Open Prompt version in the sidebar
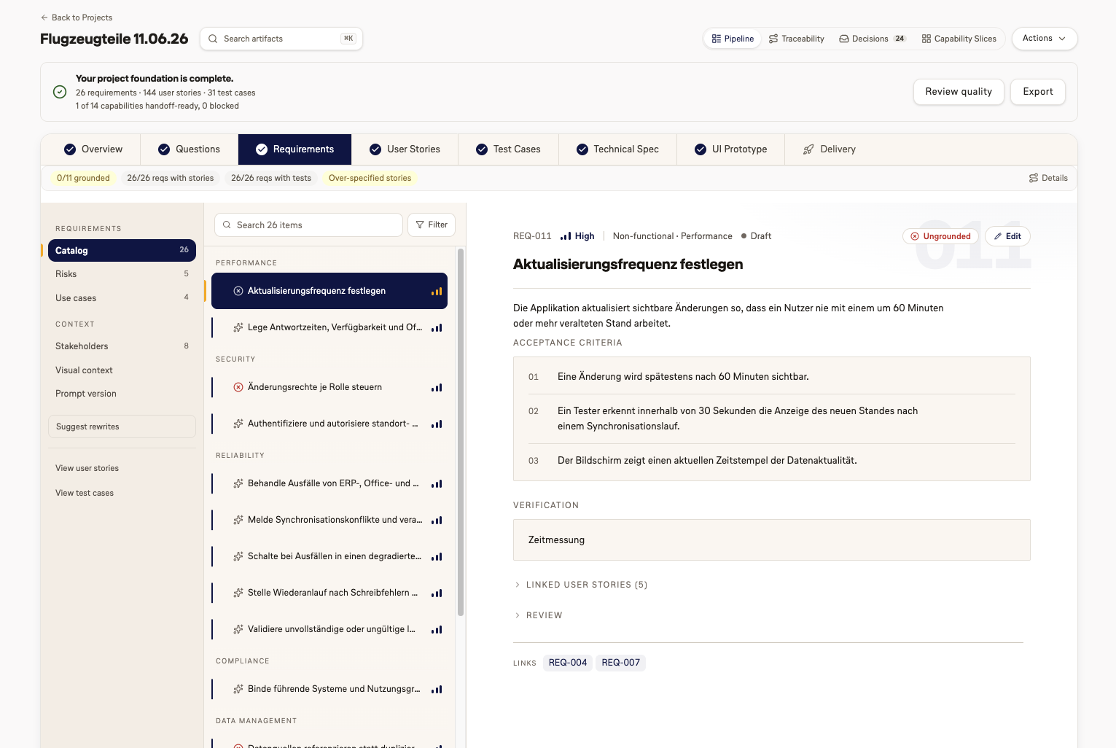Screen dimensions: 1116x748 click(x=122, y=394)
